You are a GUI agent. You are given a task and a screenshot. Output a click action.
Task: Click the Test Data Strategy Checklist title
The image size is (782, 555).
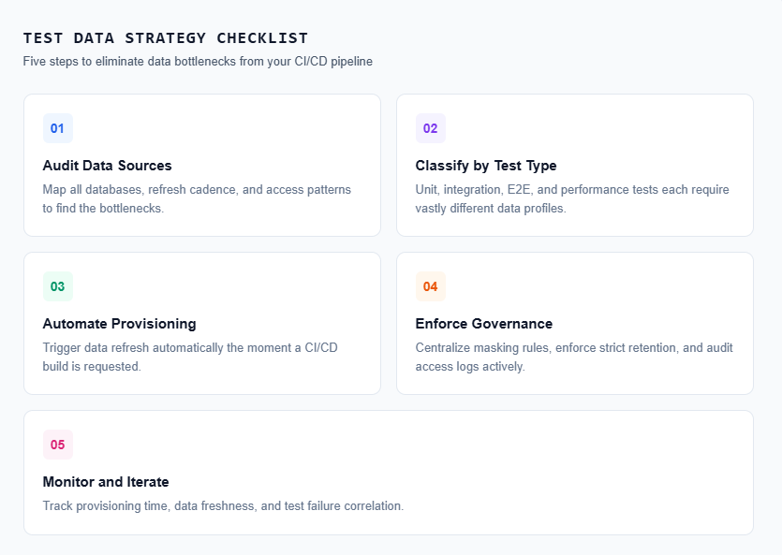[166, 38]
